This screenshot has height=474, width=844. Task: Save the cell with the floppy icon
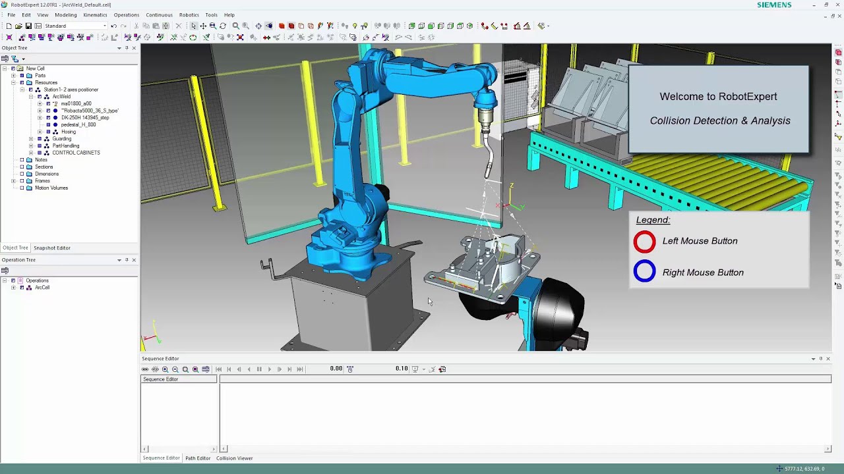28,26
